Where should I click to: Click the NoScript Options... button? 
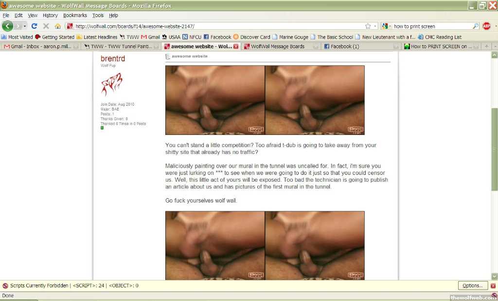click(472, 286)
